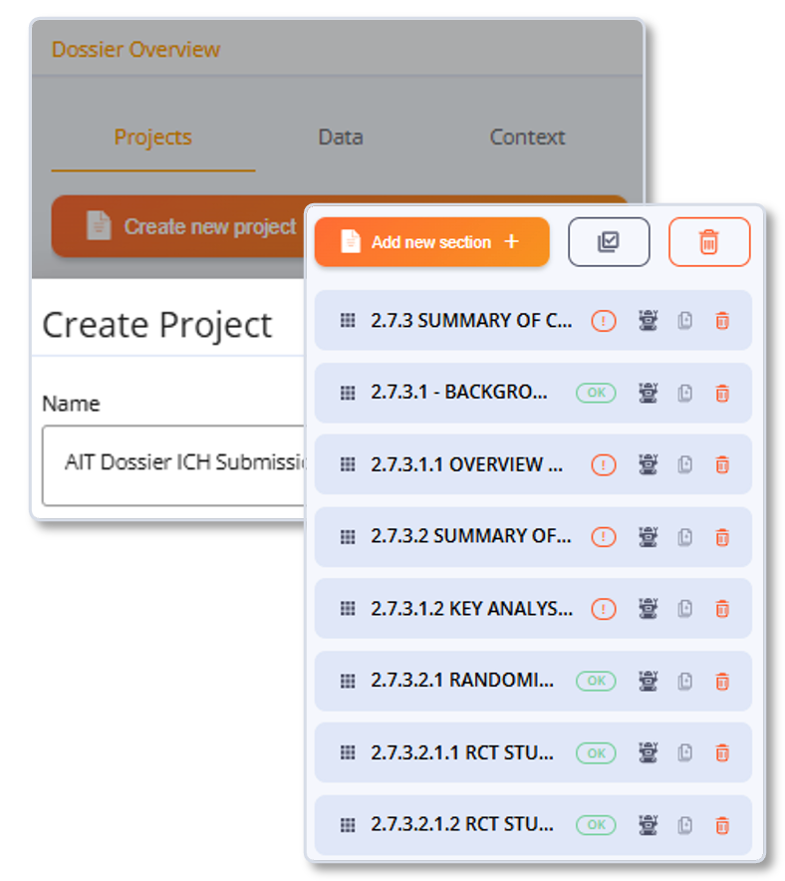
Task: Click the trash icon on 2.7.3.1.2 KEY ANALYS row
Action: coord(721,609)
